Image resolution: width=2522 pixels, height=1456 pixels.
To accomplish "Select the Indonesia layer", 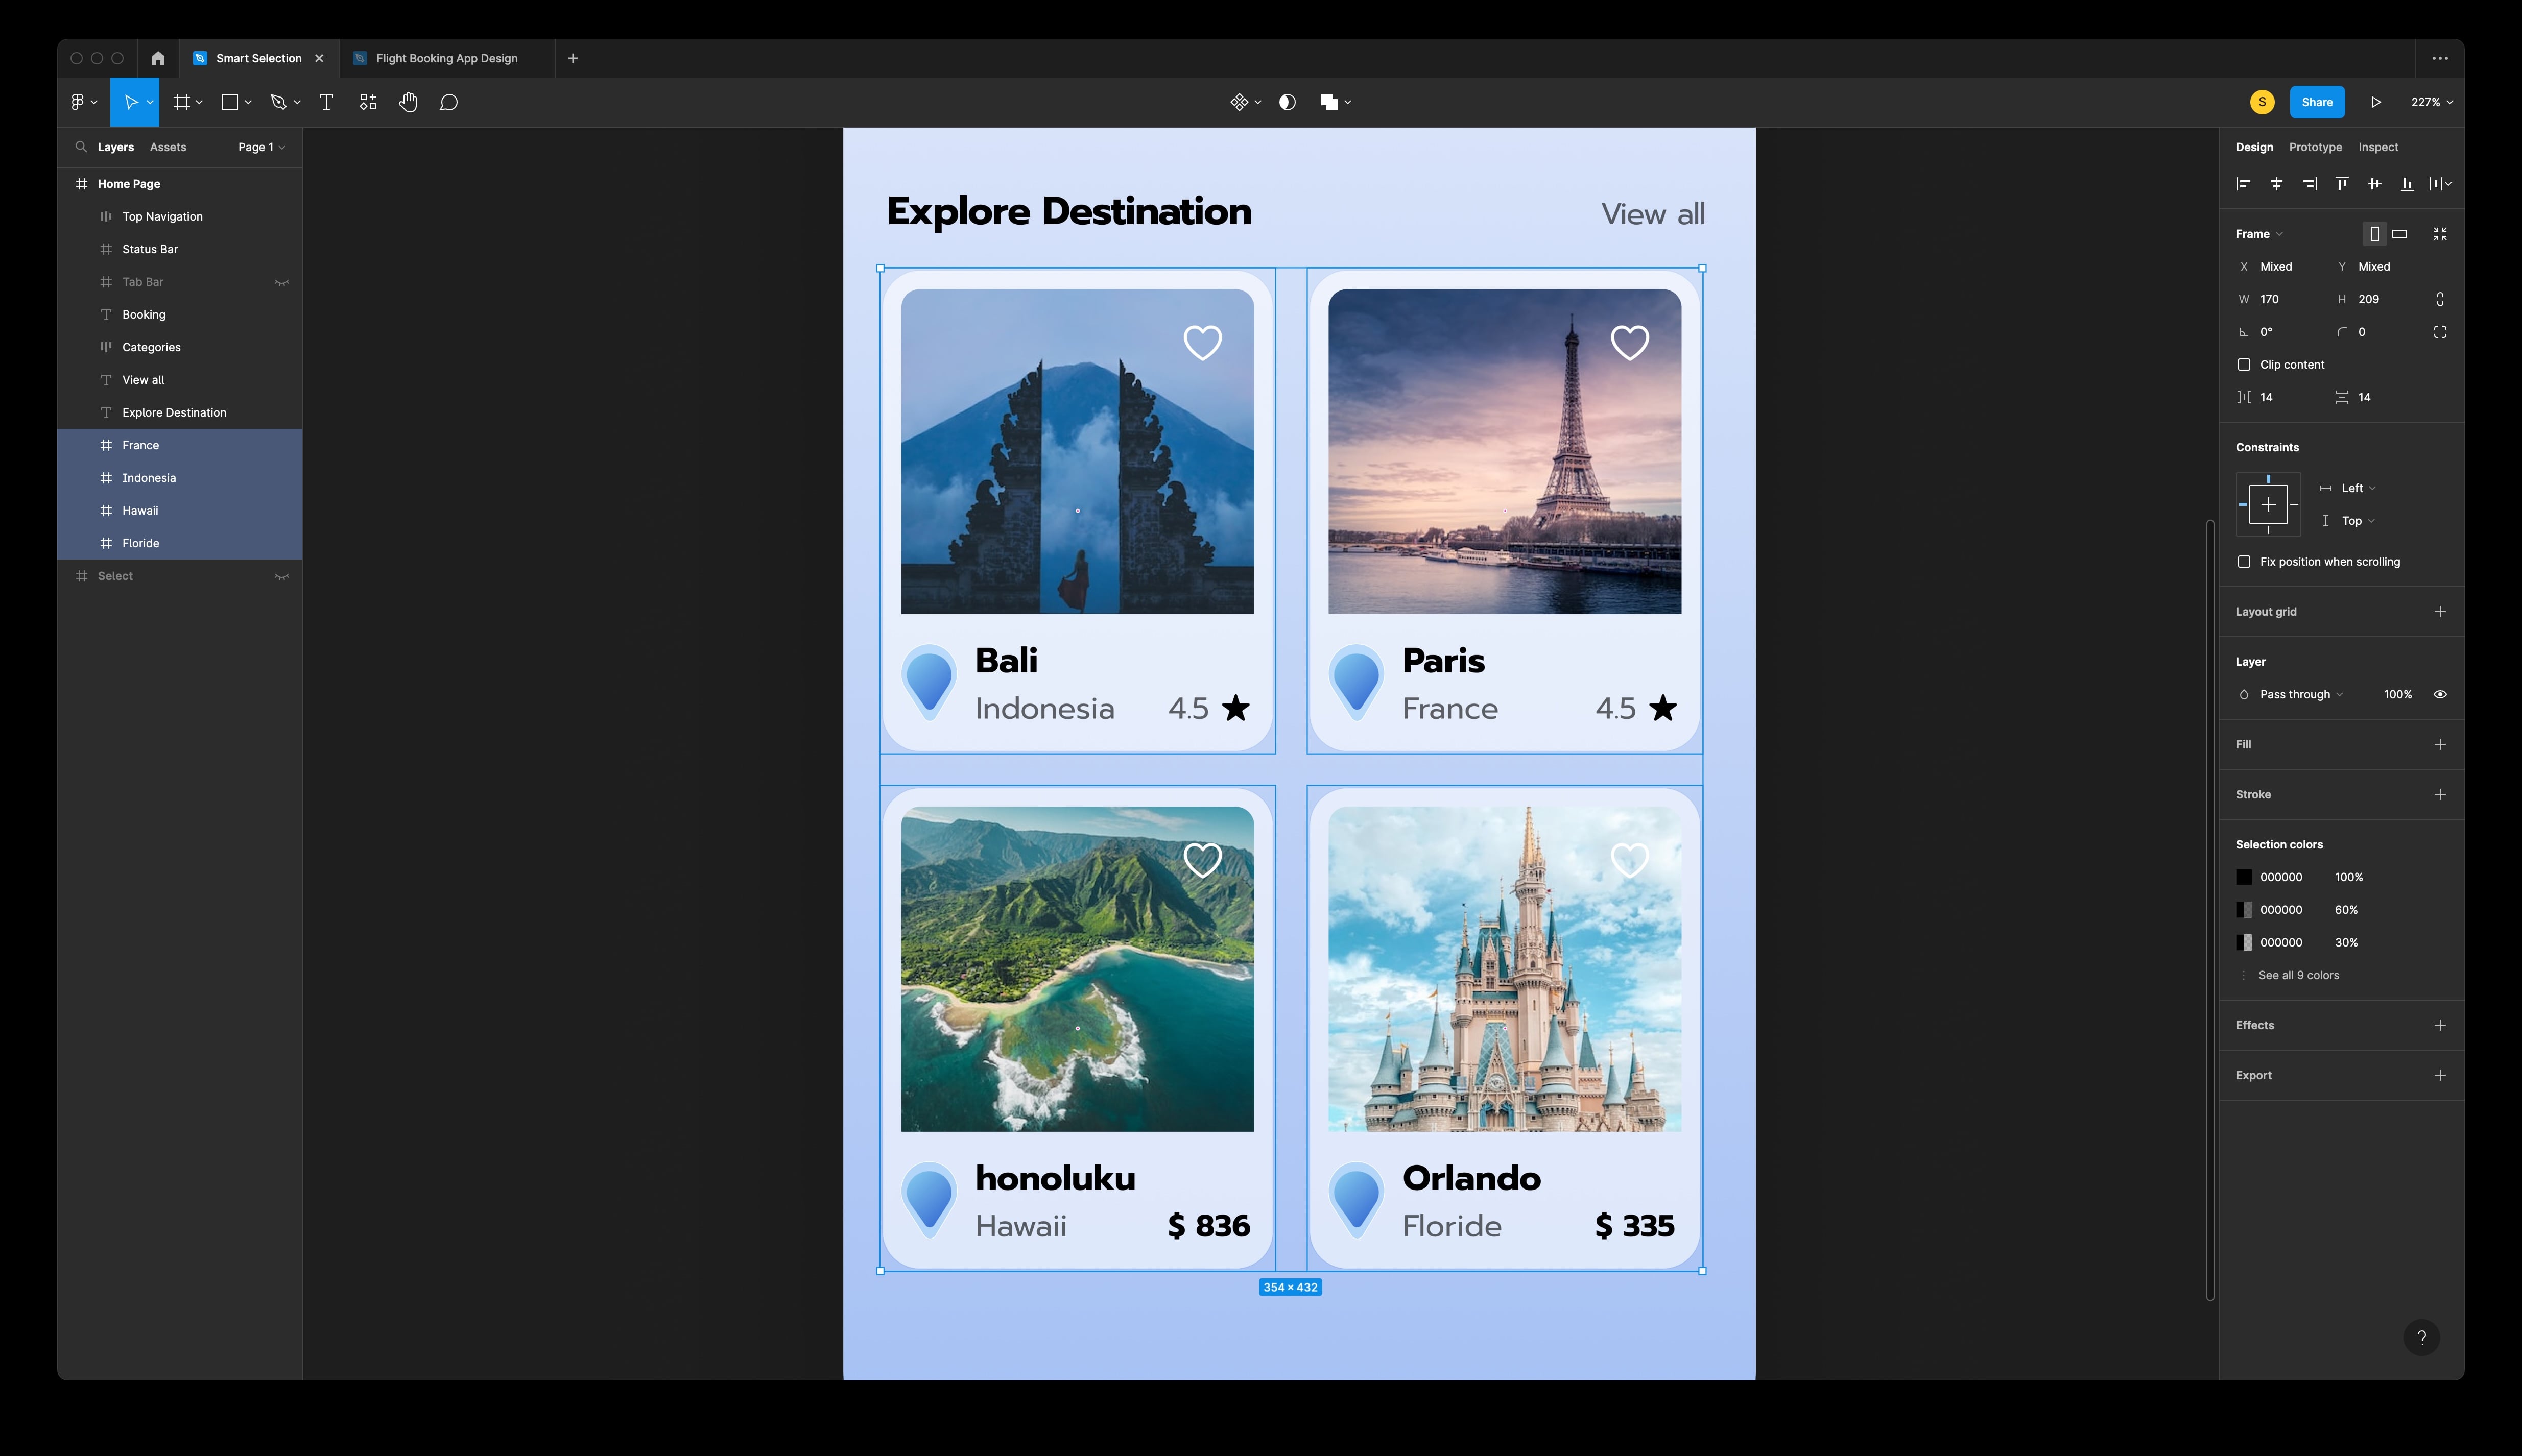I will (149, 478).
